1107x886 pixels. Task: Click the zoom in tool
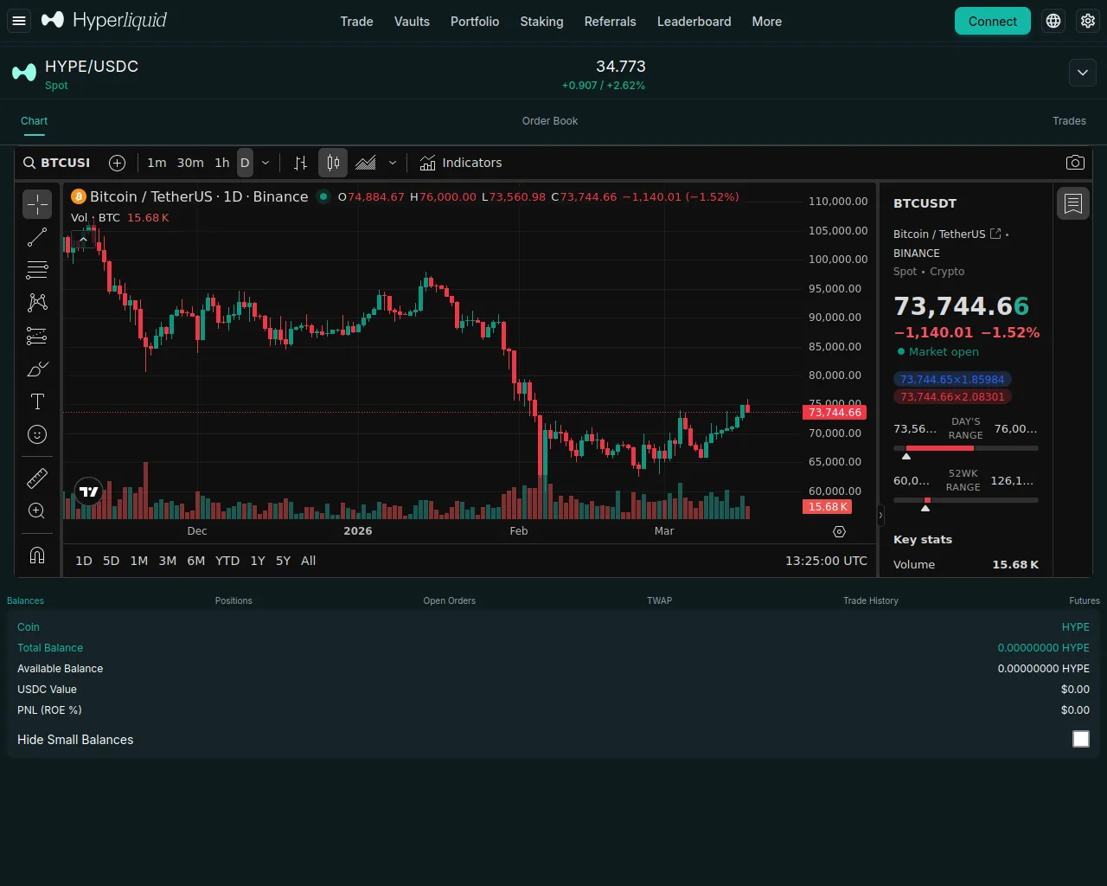click(37, 511)
